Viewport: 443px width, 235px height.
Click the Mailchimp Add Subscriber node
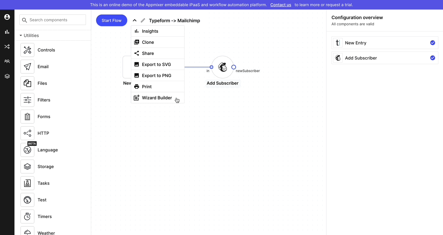coord(222,67)
